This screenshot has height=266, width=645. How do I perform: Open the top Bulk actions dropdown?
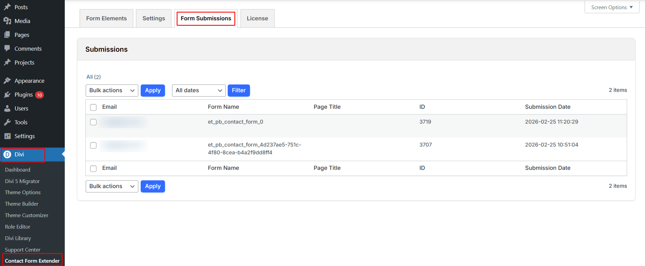pos(112,90)
